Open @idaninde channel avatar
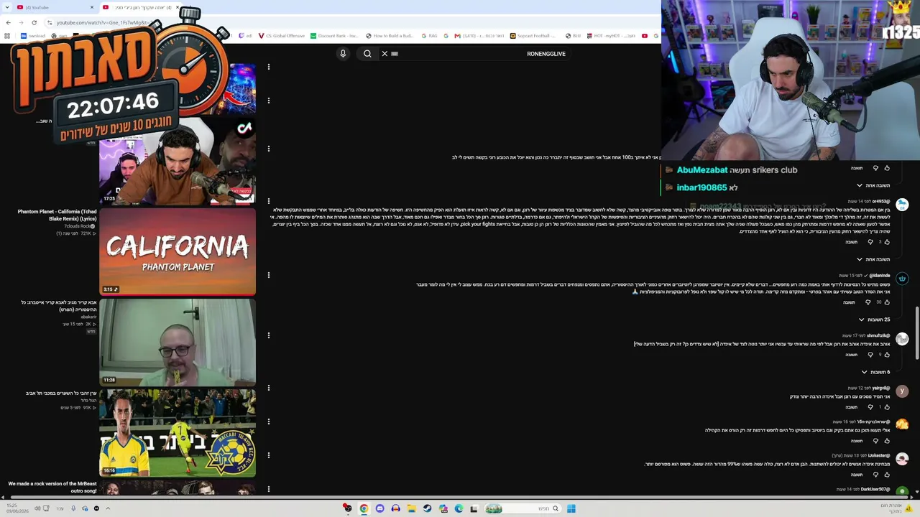Image resolution: width=920 pixels, height=517 pixels. [902, 279]
